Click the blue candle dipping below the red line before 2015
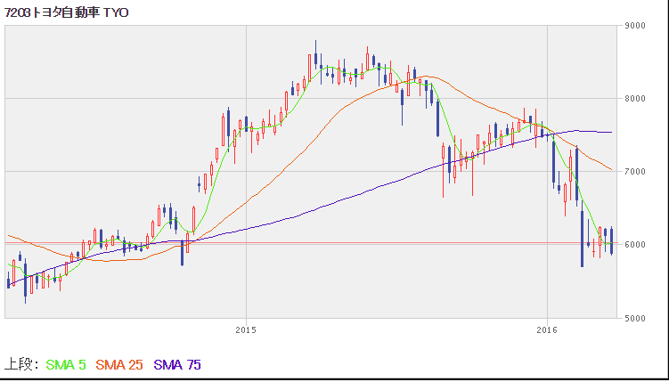Screen dimensions: 669x382 [x=183, y=251]
